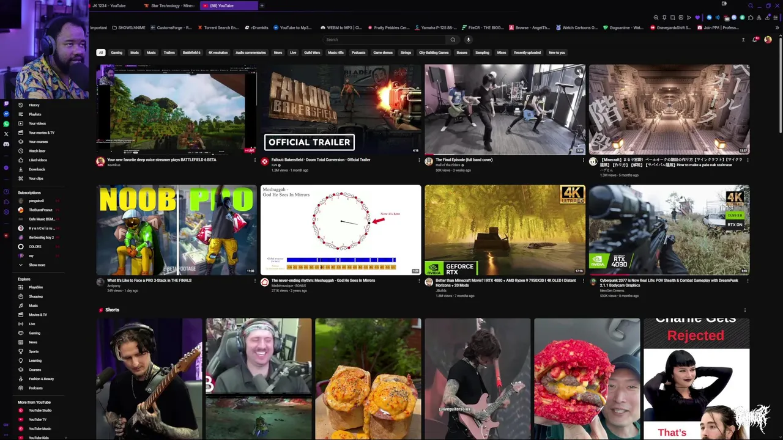This screenshot has height=440, width=783.
Task: Filter by Guild Wars chip
Action: tap(312, 53)
